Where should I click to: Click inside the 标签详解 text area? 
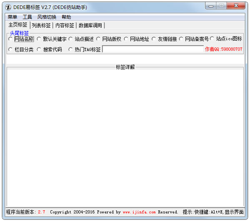click(x=125, y=138)
